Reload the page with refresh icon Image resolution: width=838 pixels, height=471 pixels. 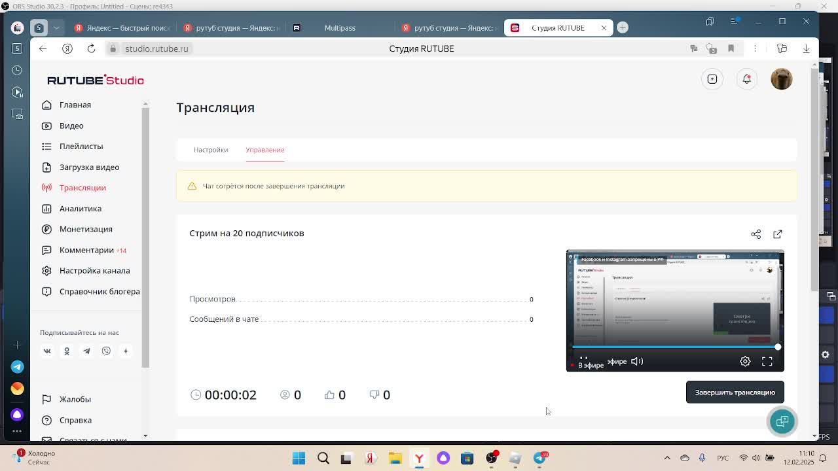(91, 48)
